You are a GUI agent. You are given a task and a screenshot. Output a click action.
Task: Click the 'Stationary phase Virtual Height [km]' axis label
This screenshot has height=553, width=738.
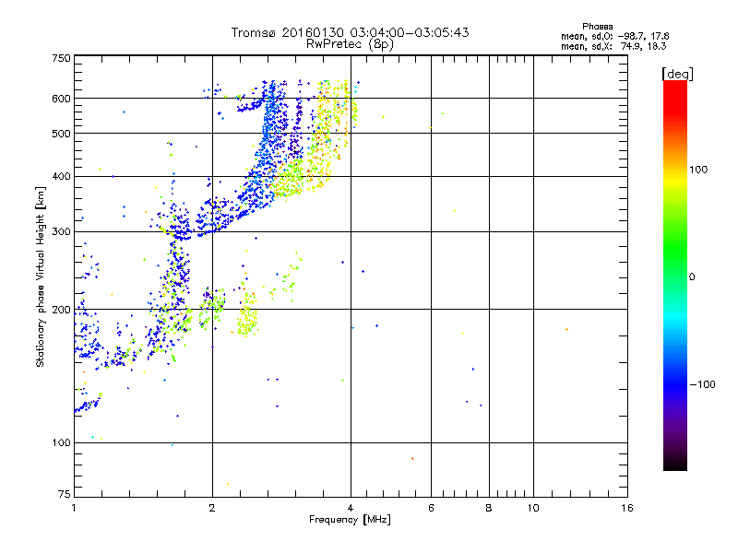coord(41,277)
